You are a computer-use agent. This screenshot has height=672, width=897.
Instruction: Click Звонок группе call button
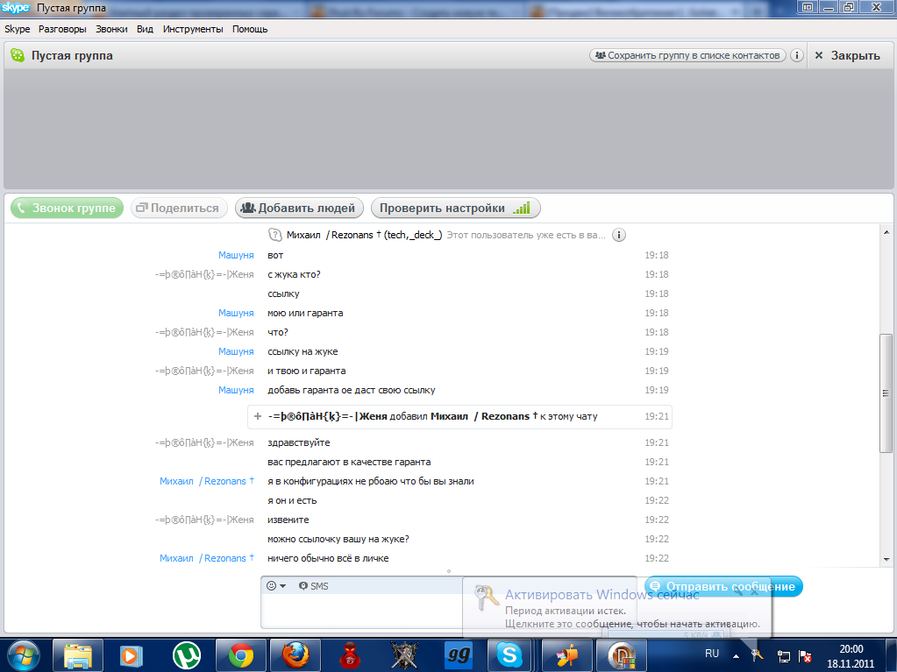pos(67,208)
